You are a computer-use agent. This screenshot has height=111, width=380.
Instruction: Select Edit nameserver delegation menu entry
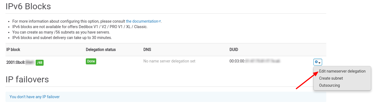342,71
